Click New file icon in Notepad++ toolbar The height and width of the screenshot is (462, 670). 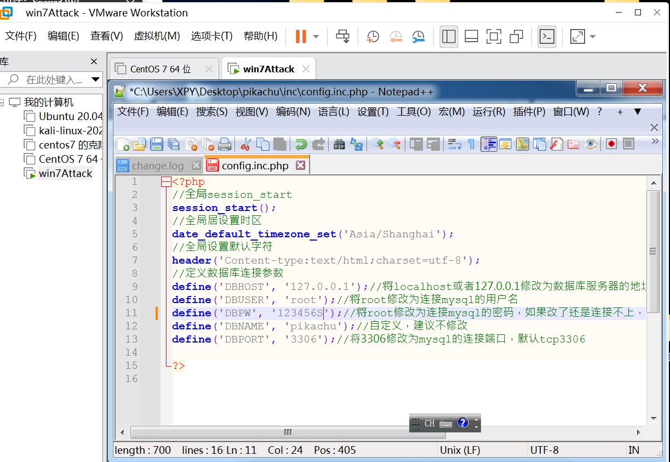pyautogui.click(x=123, y=144)
